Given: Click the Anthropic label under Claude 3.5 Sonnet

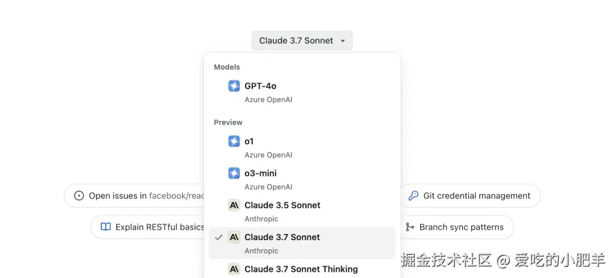Looking at the screenshot, I should 261,219.
